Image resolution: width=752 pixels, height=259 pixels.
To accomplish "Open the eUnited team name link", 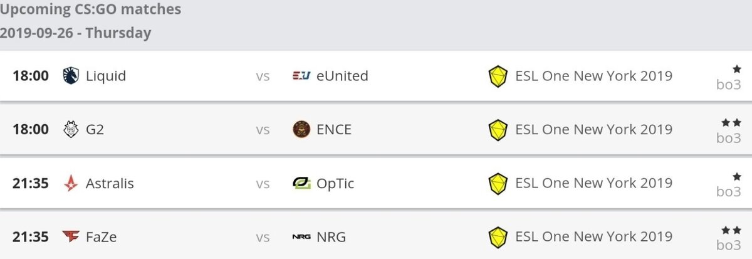I will [342, 76].
